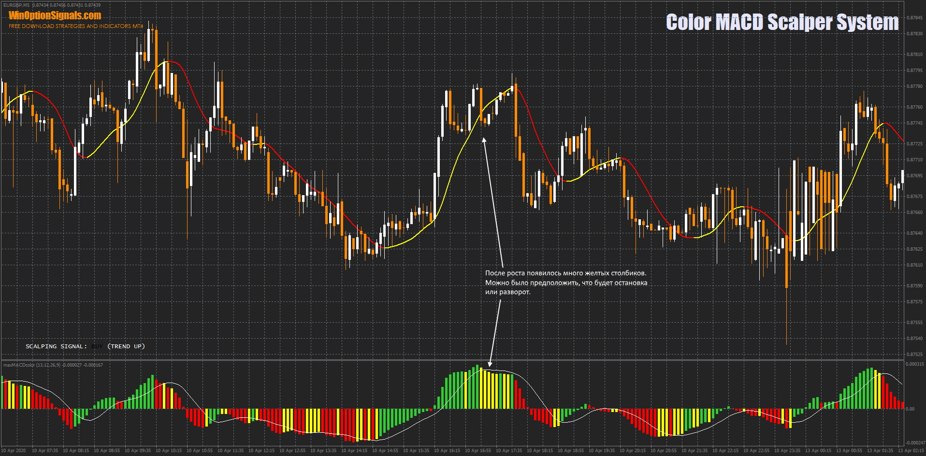
Task: Click the -0.000247 MACD scale label
Action: (x=914, y=443)
